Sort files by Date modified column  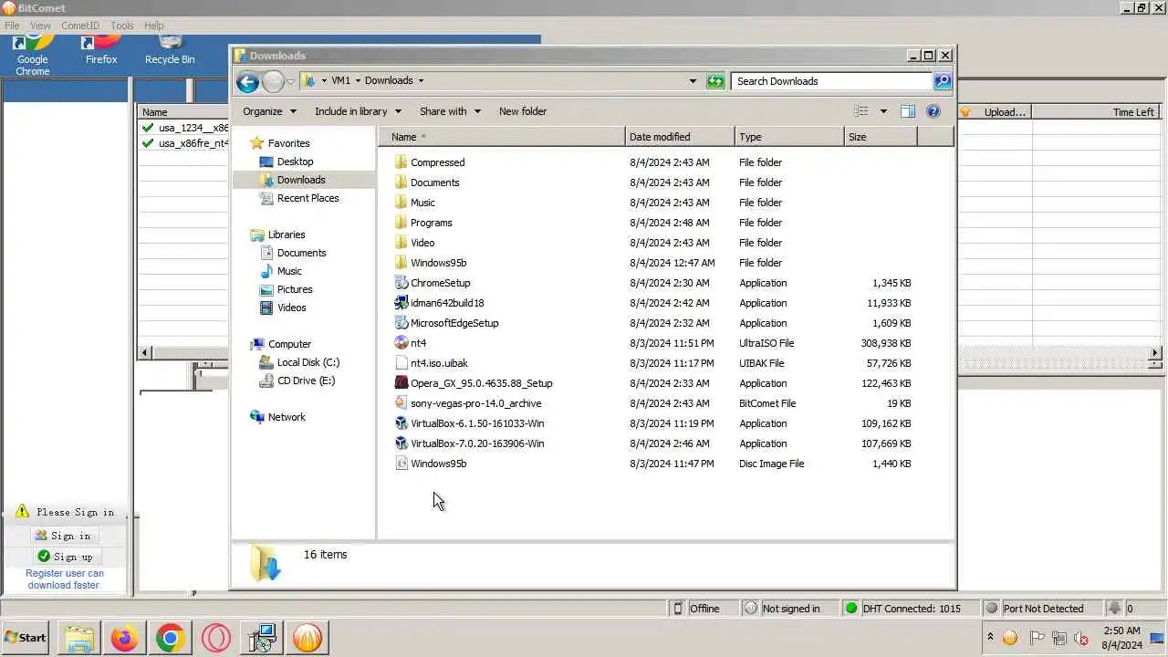tap(680, 137)
